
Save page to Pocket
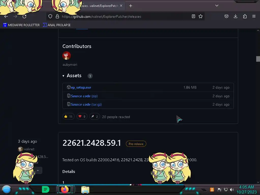click(x=226, y=16)
